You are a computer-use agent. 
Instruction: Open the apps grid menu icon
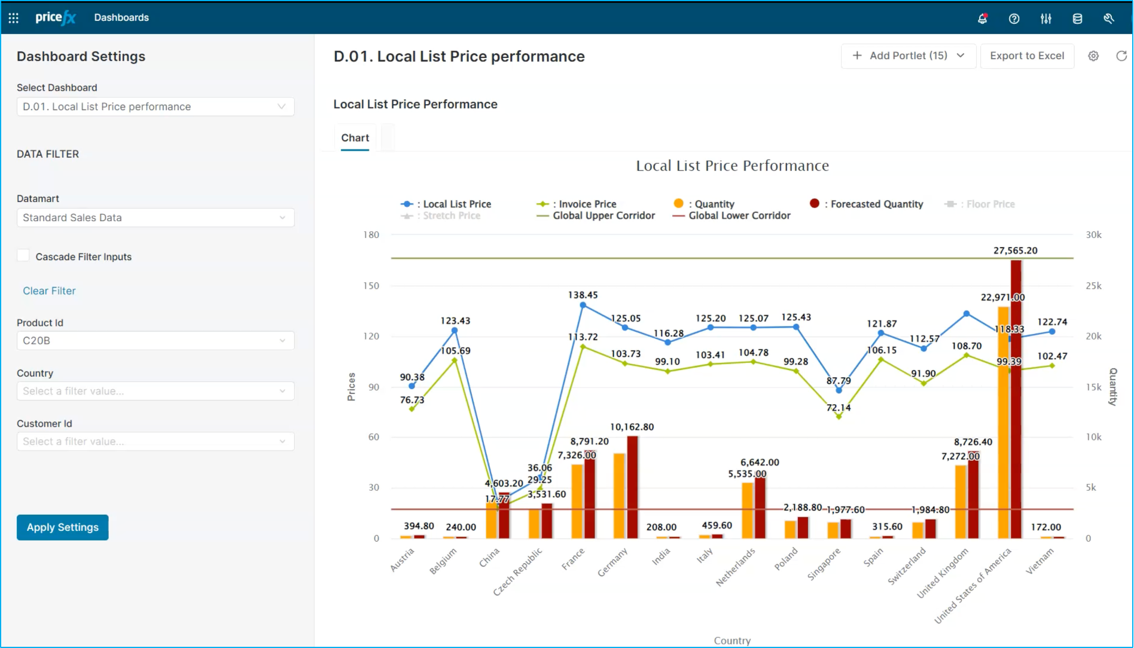point(13,18)
